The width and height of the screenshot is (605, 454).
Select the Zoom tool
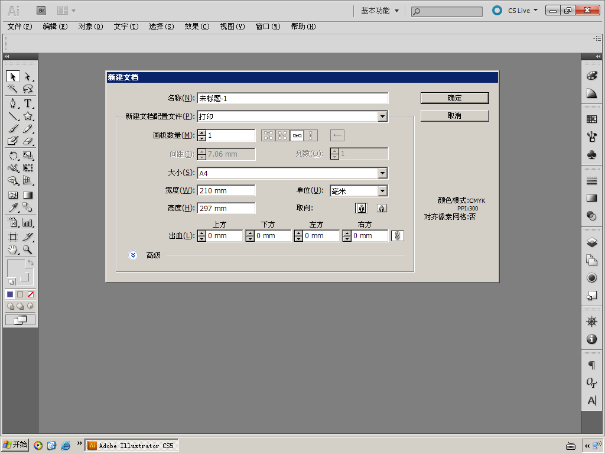click(x=27, y=250)
